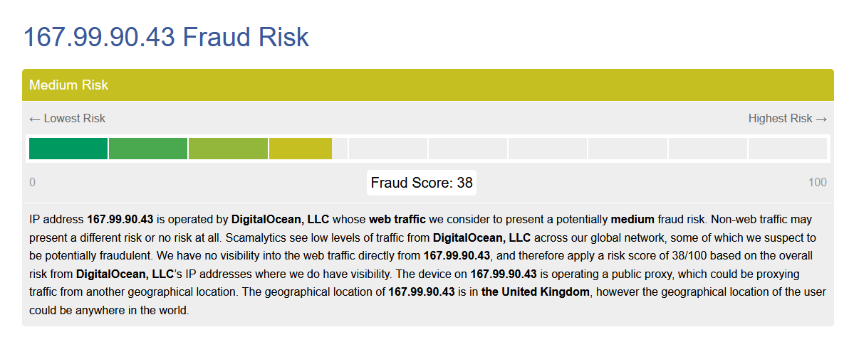Click the Medium Risk banner
This screenshot has width=854, height=337.
point(427,85)
